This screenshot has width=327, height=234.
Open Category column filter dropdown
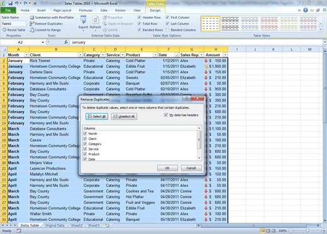[x=103, y=55]
